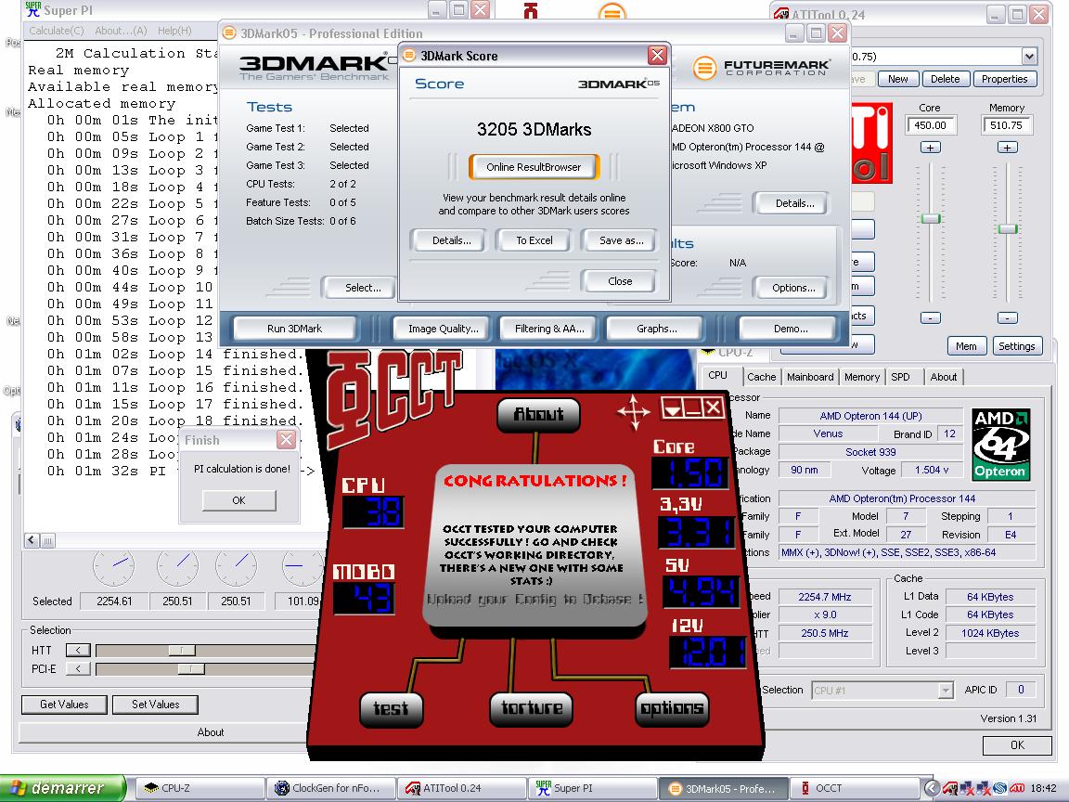The height and width of the screenshot is (802, 1069).
Task: Click Set Values in ClockGen
Action: click(x=156, y=705)
